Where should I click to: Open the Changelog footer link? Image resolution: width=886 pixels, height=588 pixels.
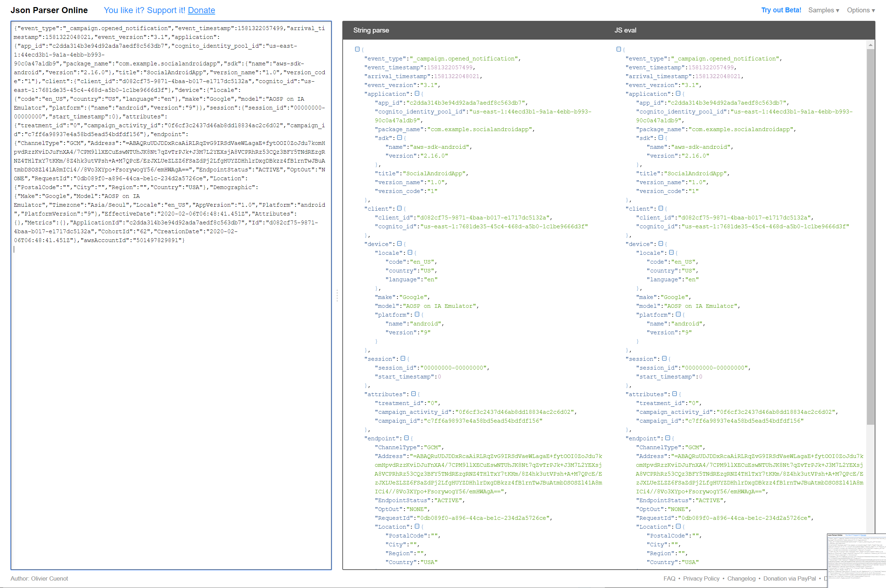pos(741,578)
